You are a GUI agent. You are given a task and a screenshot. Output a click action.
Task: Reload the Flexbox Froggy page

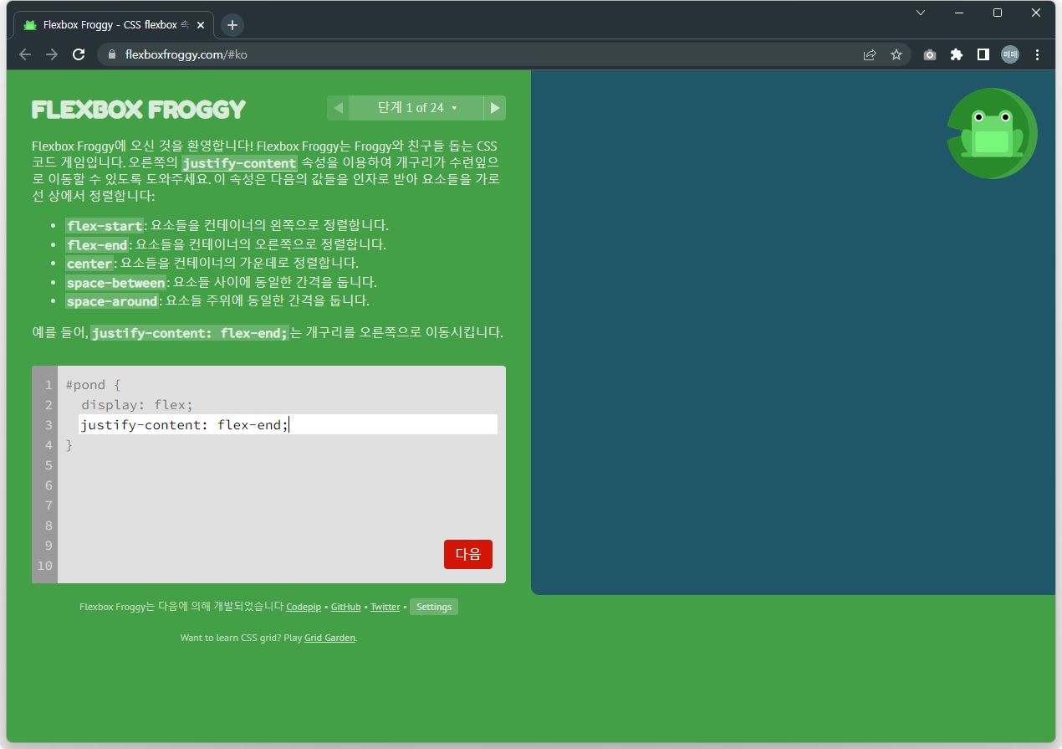point(79,54)
